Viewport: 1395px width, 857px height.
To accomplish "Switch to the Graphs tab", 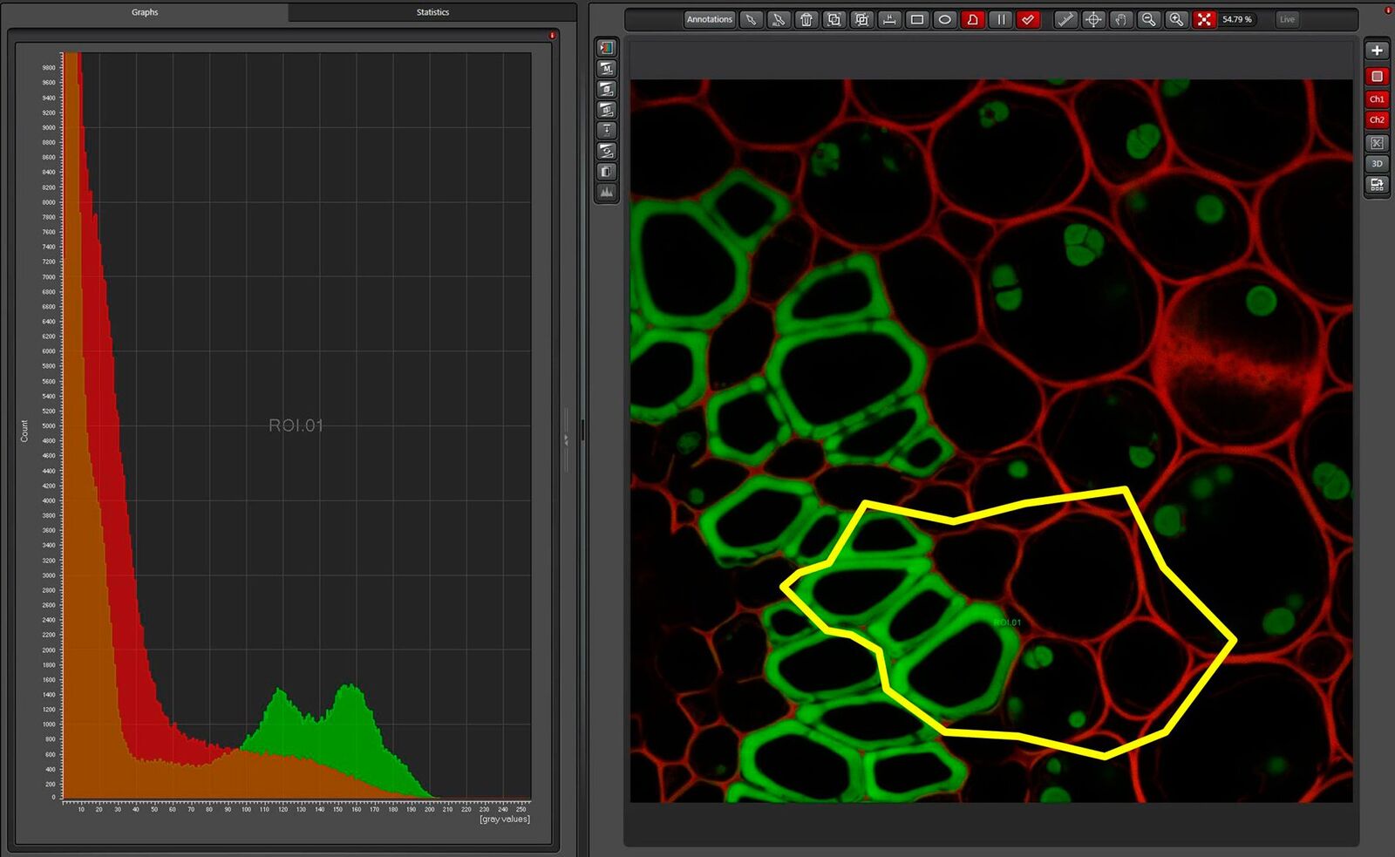I will pos(145,12).
